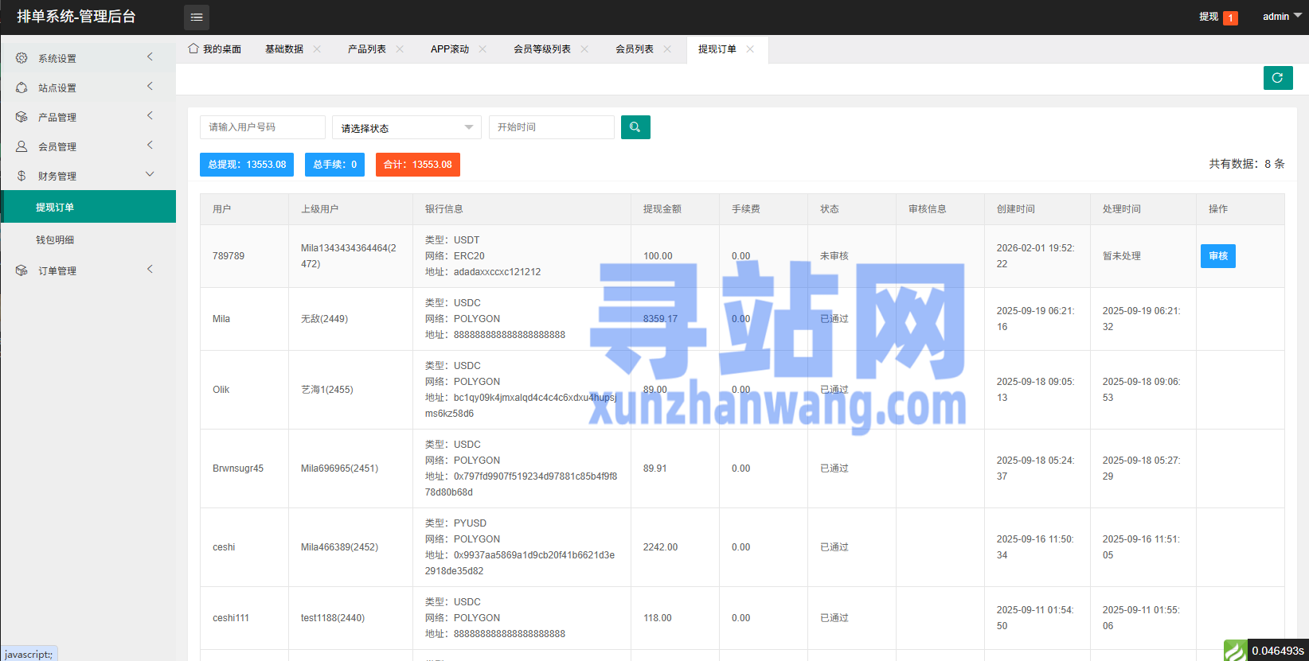Click the 请输入用户号码 input field
This screenshot has height=661, width=1309.
click(262, 127)
